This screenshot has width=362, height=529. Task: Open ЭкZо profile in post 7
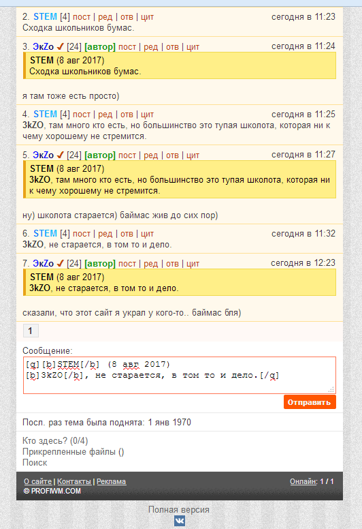pyautogui.click(x=43, y=264)
